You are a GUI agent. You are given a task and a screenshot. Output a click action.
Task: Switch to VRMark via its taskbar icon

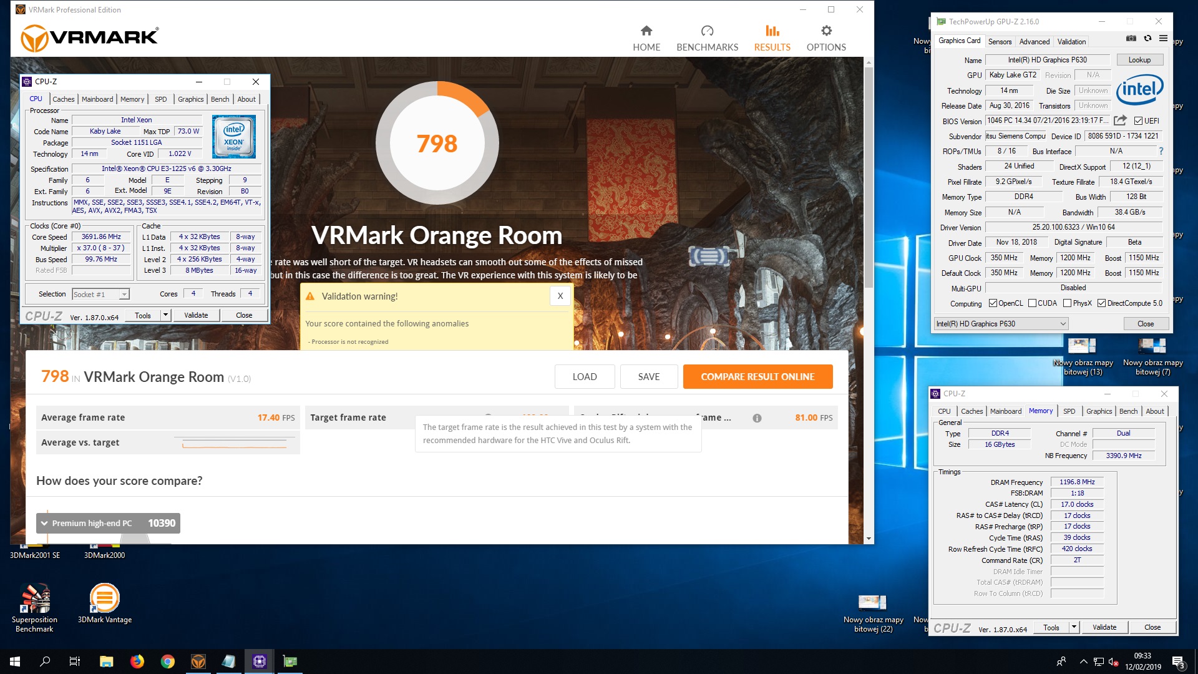tap(198, 662)
